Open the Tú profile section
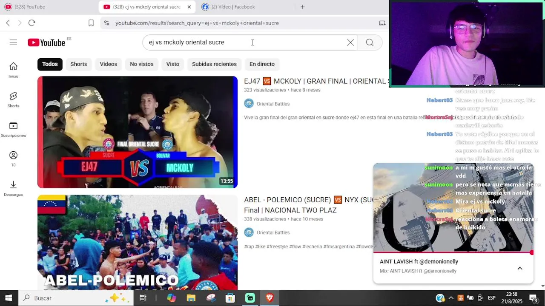This screenshot has height=306, width=545. tap(13, 159)
